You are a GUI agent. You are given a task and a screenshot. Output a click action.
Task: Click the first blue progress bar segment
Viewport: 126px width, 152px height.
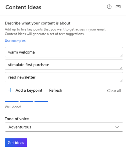(x=12, y=102)
